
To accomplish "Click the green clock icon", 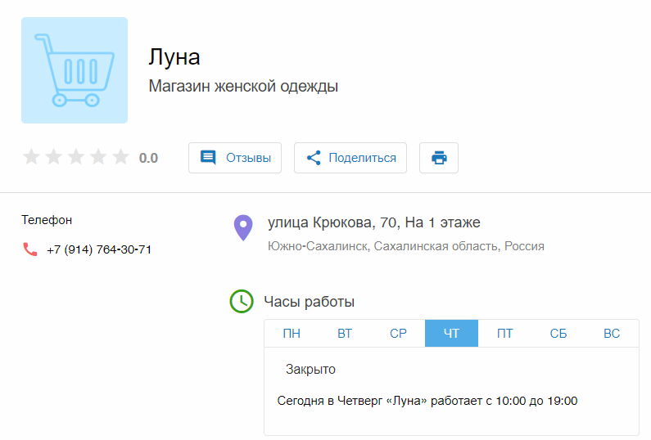I will click(242, 301).
